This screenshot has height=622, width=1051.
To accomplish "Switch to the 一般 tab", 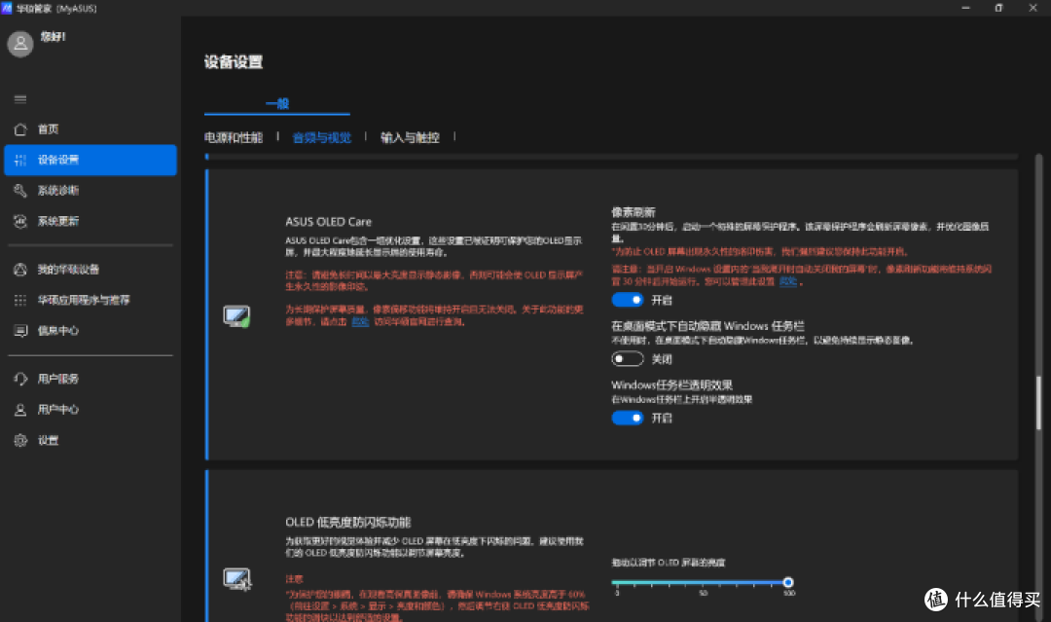I will coord(276,103).
